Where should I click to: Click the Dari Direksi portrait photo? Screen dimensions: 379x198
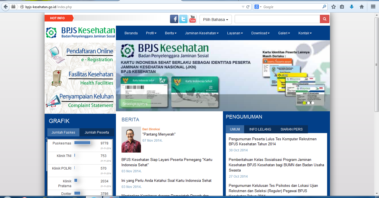[131, 140]
